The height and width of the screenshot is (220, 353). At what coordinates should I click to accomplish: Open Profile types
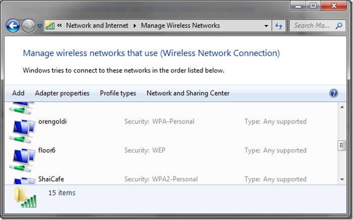[118, 93]
